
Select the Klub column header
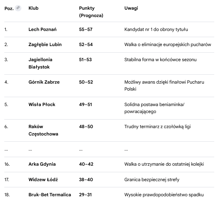click(x=33, y=8)
